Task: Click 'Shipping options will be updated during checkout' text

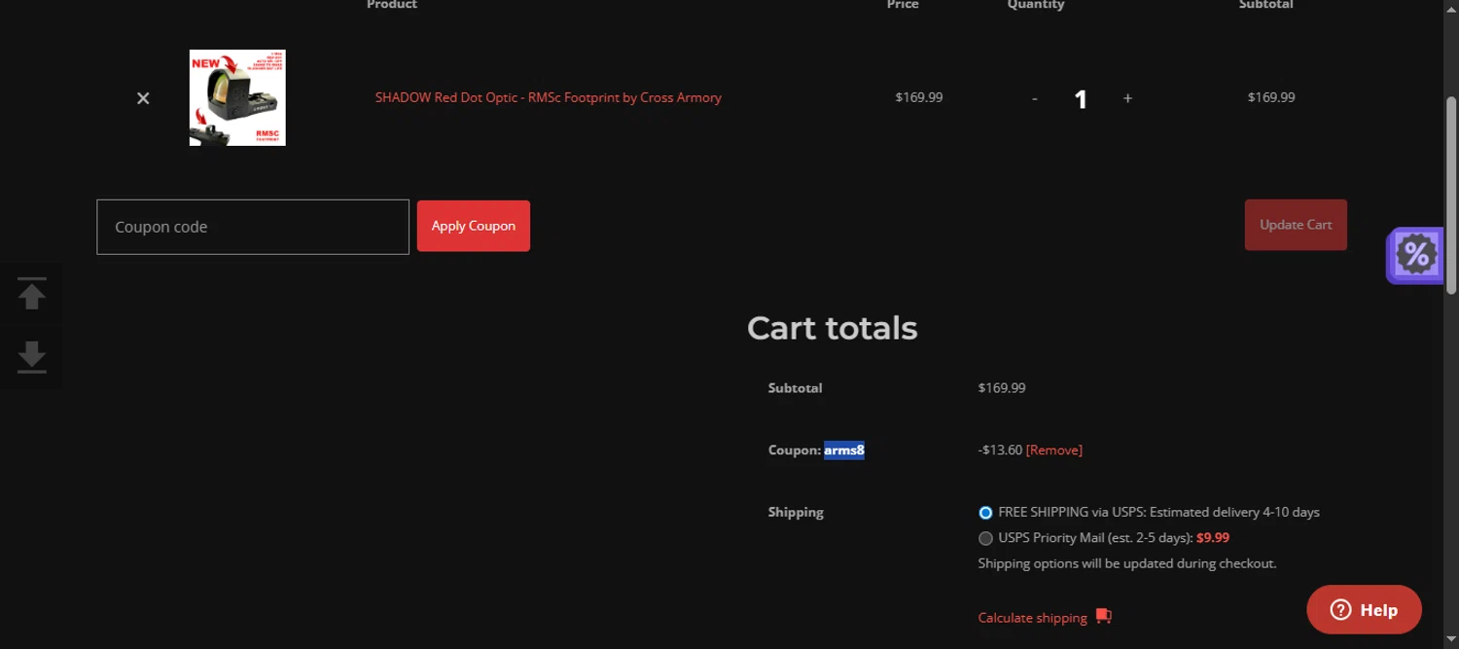Action: click(1127, 563)
